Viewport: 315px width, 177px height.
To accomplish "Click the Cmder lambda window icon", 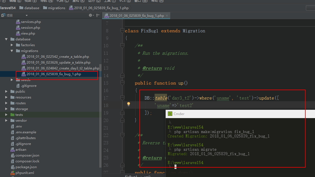I will coord(170,114).
